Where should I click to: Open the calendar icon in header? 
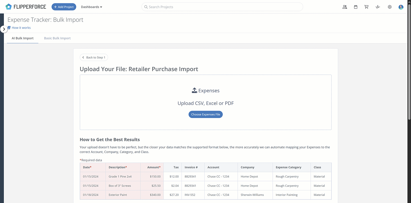pyautogui.click(x=356, y=7)
